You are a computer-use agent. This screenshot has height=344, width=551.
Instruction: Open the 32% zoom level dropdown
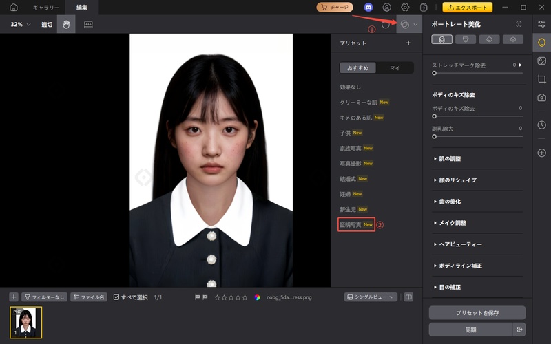21,24
